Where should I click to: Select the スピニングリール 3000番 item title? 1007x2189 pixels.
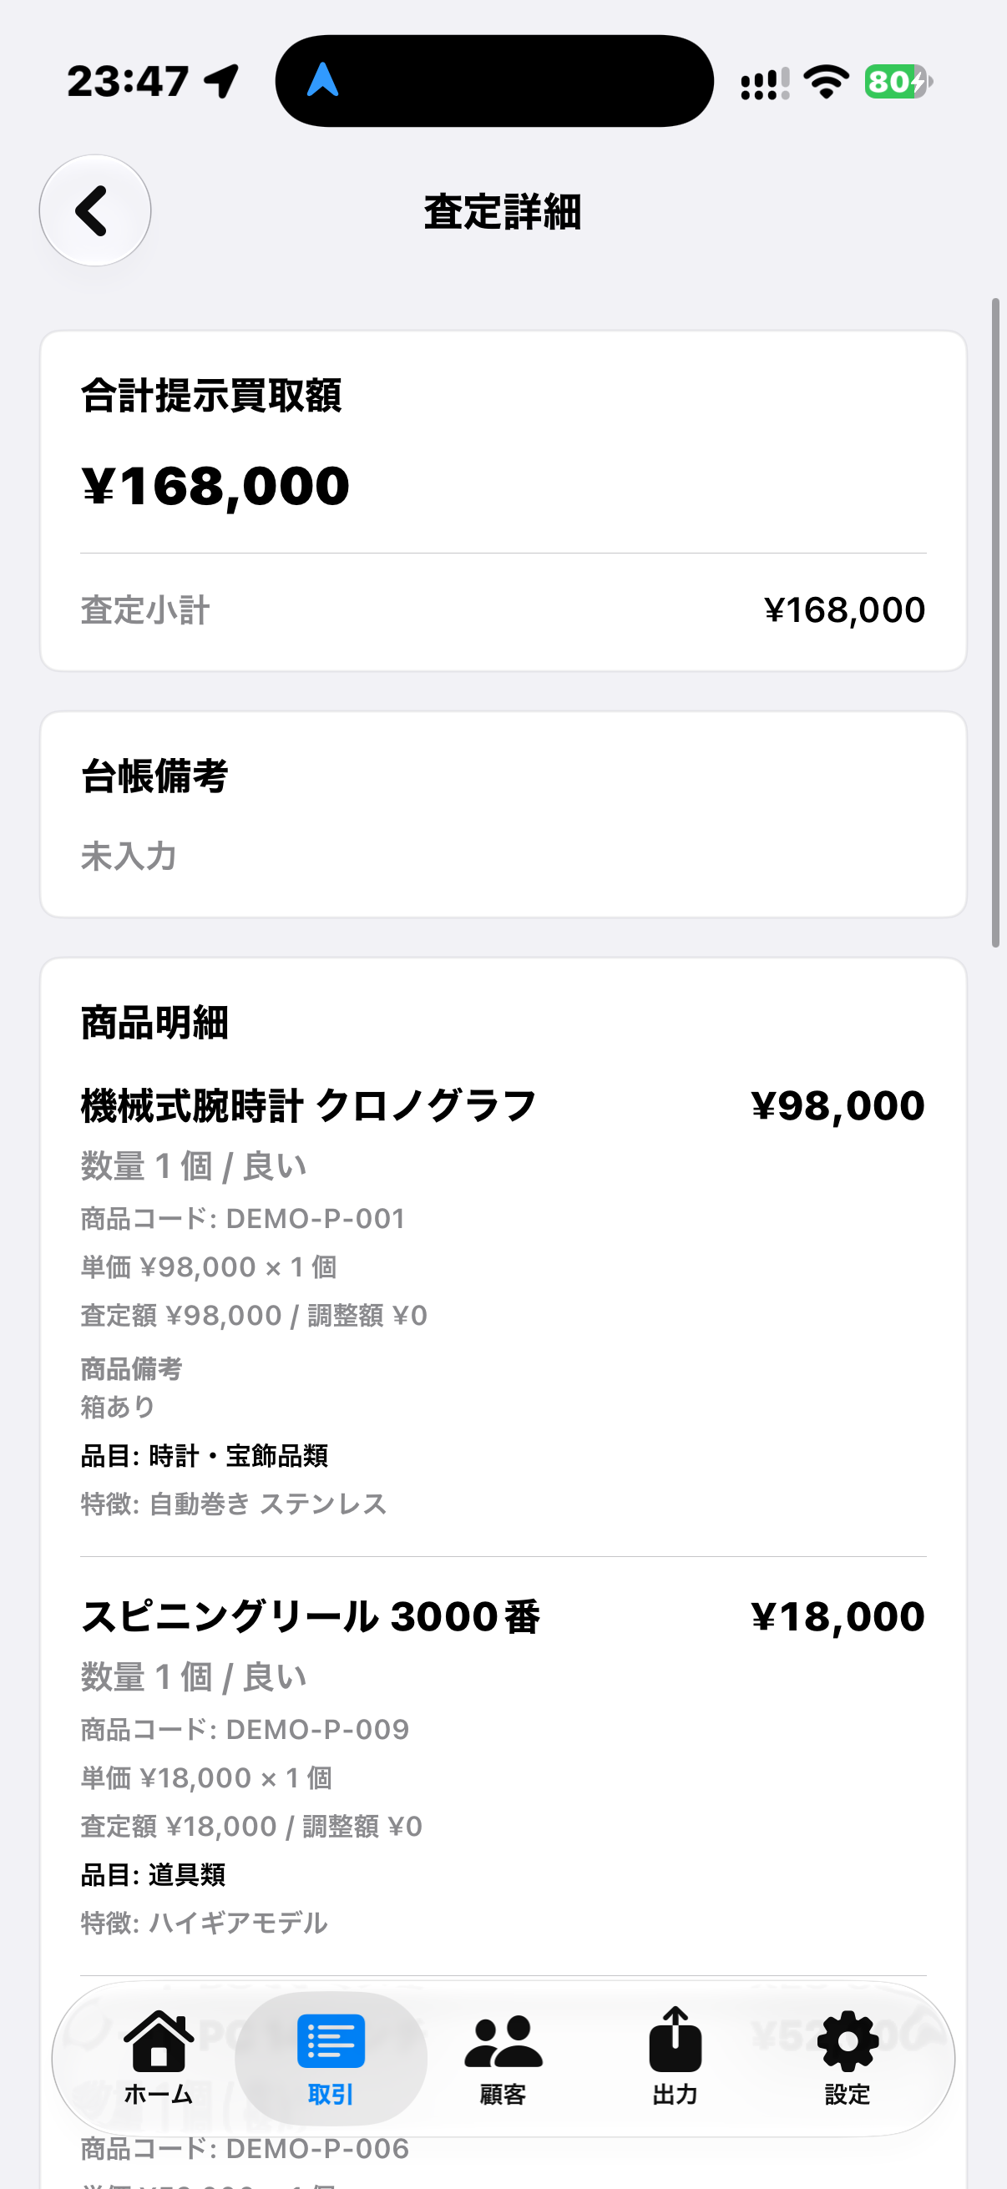310,1616
